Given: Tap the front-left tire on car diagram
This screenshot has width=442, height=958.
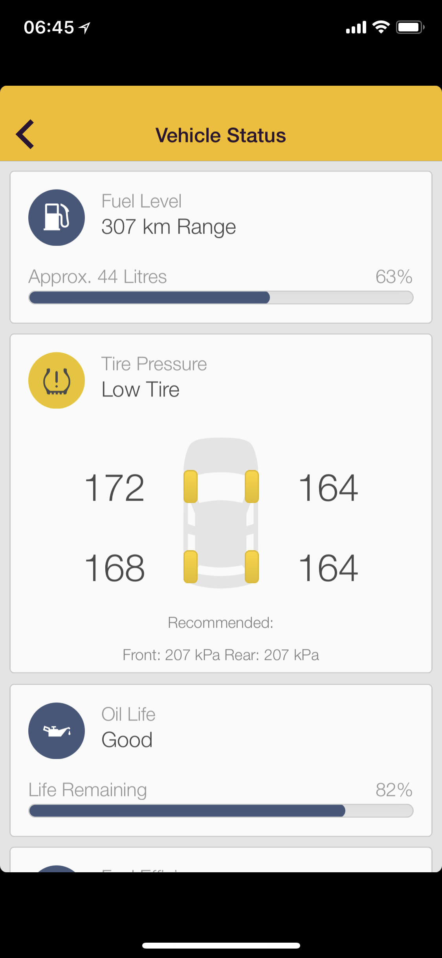Looking at the screenshot, I should [191, 486].
